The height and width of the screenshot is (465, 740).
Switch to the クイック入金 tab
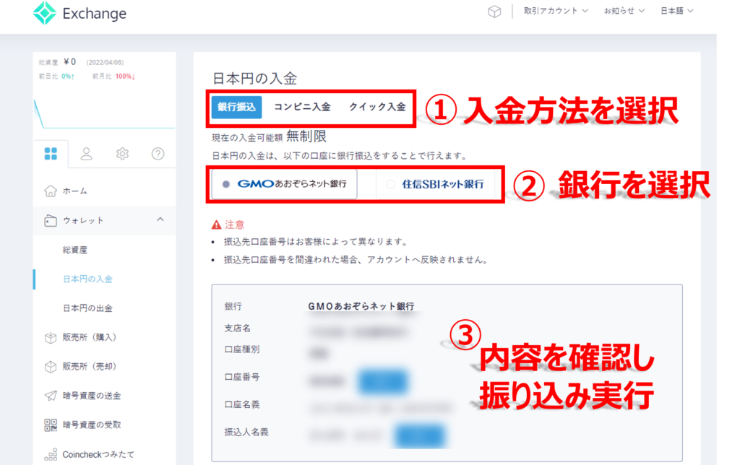pos(377,107)
